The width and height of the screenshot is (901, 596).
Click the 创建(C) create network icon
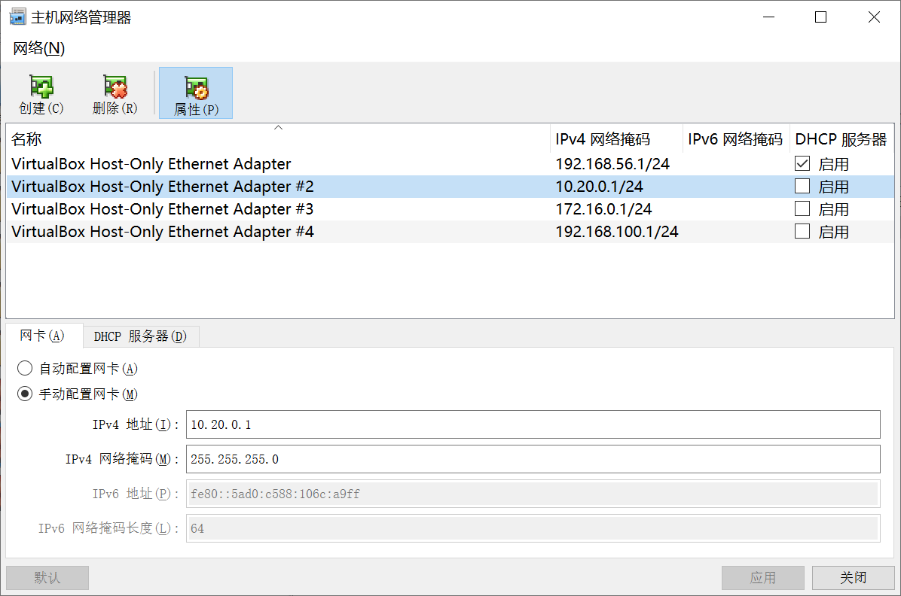coord(41,93)
